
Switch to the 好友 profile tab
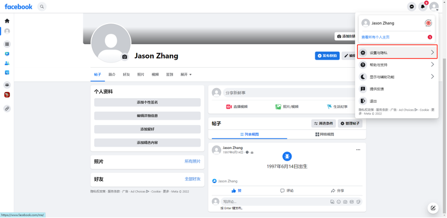click(126, 75)
